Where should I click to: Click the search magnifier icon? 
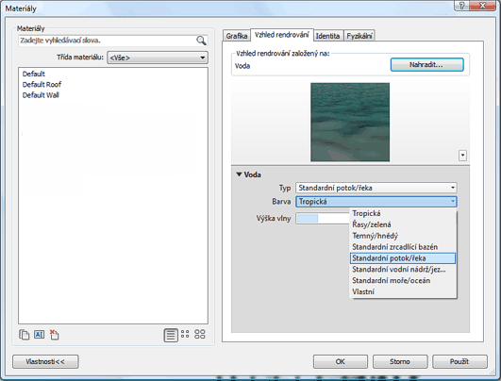[201, 41]
